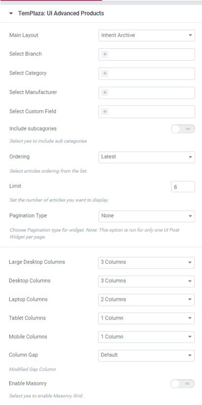This screenshot has width=202, height=405.
Task: Collapse the TemPlaza UI Advanced Products section
Action: pyautogui.click(x=11, y=13)
